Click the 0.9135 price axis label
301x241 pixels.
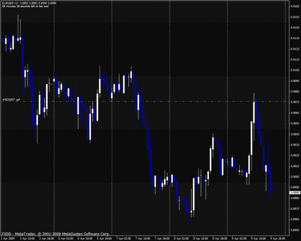295,38
